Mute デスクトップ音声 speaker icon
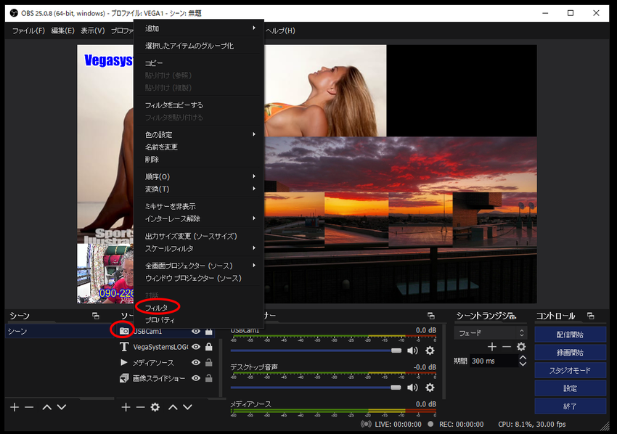 412,388
